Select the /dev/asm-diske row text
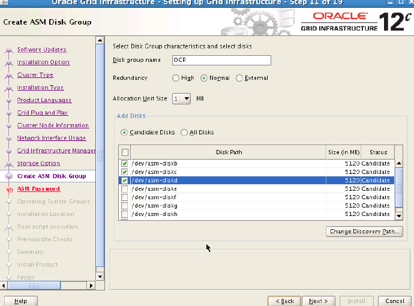414x306 pixels. click(154, 189)
